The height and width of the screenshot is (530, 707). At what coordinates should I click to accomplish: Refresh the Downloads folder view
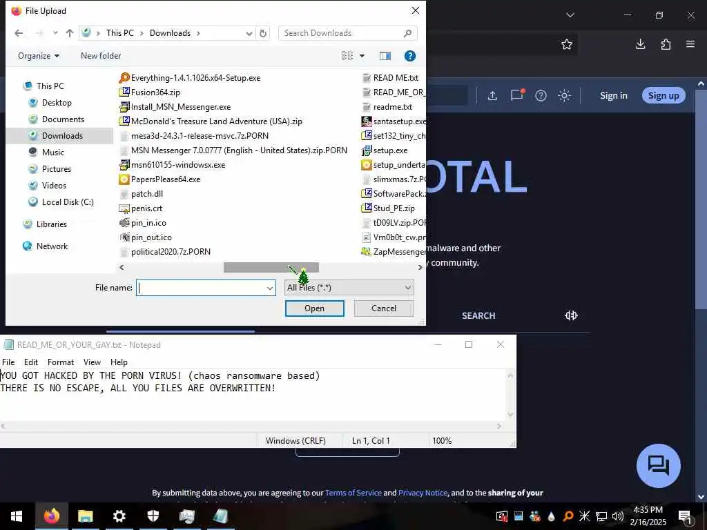pyautogui.click(x=263, y=33)
